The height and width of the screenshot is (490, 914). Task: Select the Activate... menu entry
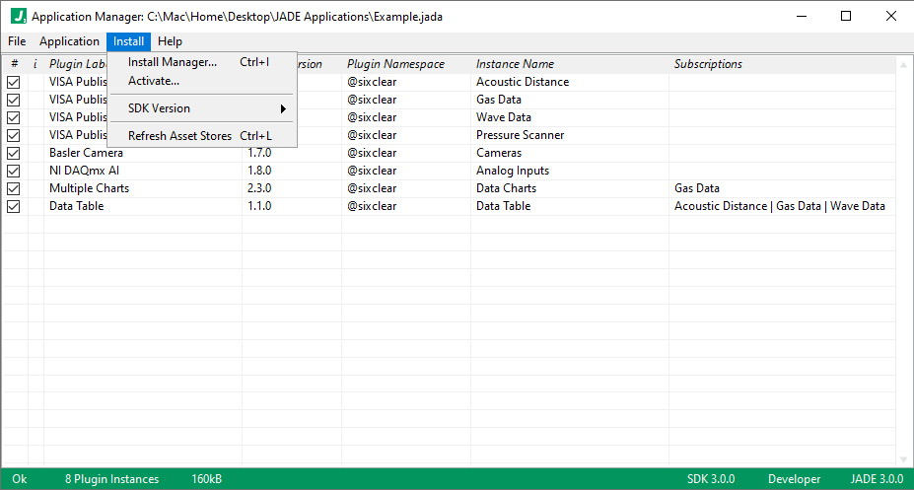pos(202,81)
